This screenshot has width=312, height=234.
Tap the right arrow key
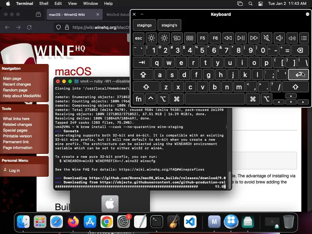[x=303, y=102]
